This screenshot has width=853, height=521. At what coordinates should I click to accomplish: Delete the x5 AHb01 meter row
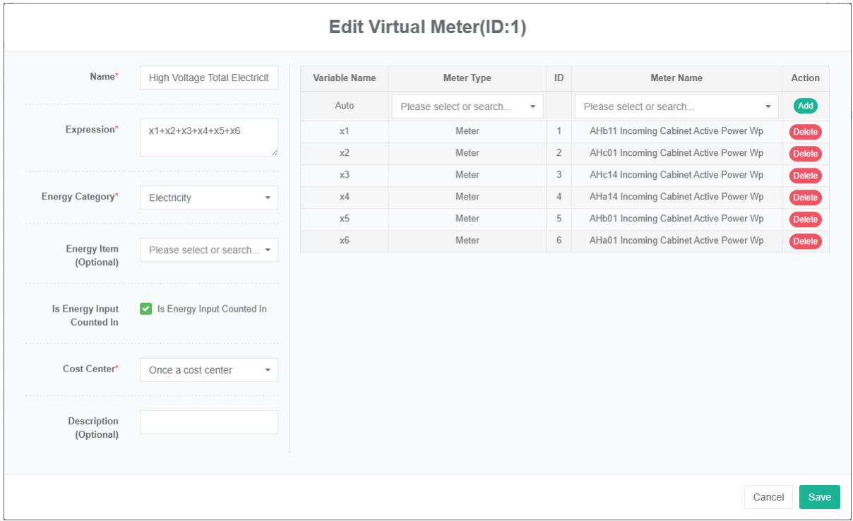pyautogui.click(x=805, y=219)
